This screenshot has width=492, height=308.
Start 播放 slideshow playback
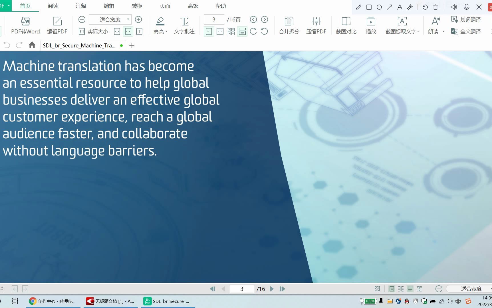[371, 25]
